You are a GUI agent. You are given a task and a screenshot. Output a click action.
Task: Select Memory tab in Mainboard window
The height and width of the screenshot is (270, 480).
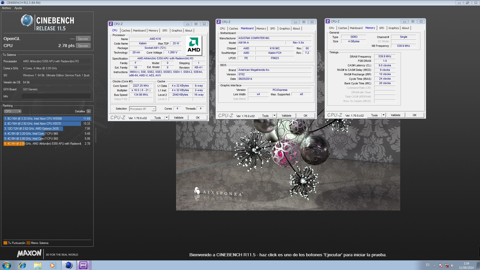click(261, 29)
